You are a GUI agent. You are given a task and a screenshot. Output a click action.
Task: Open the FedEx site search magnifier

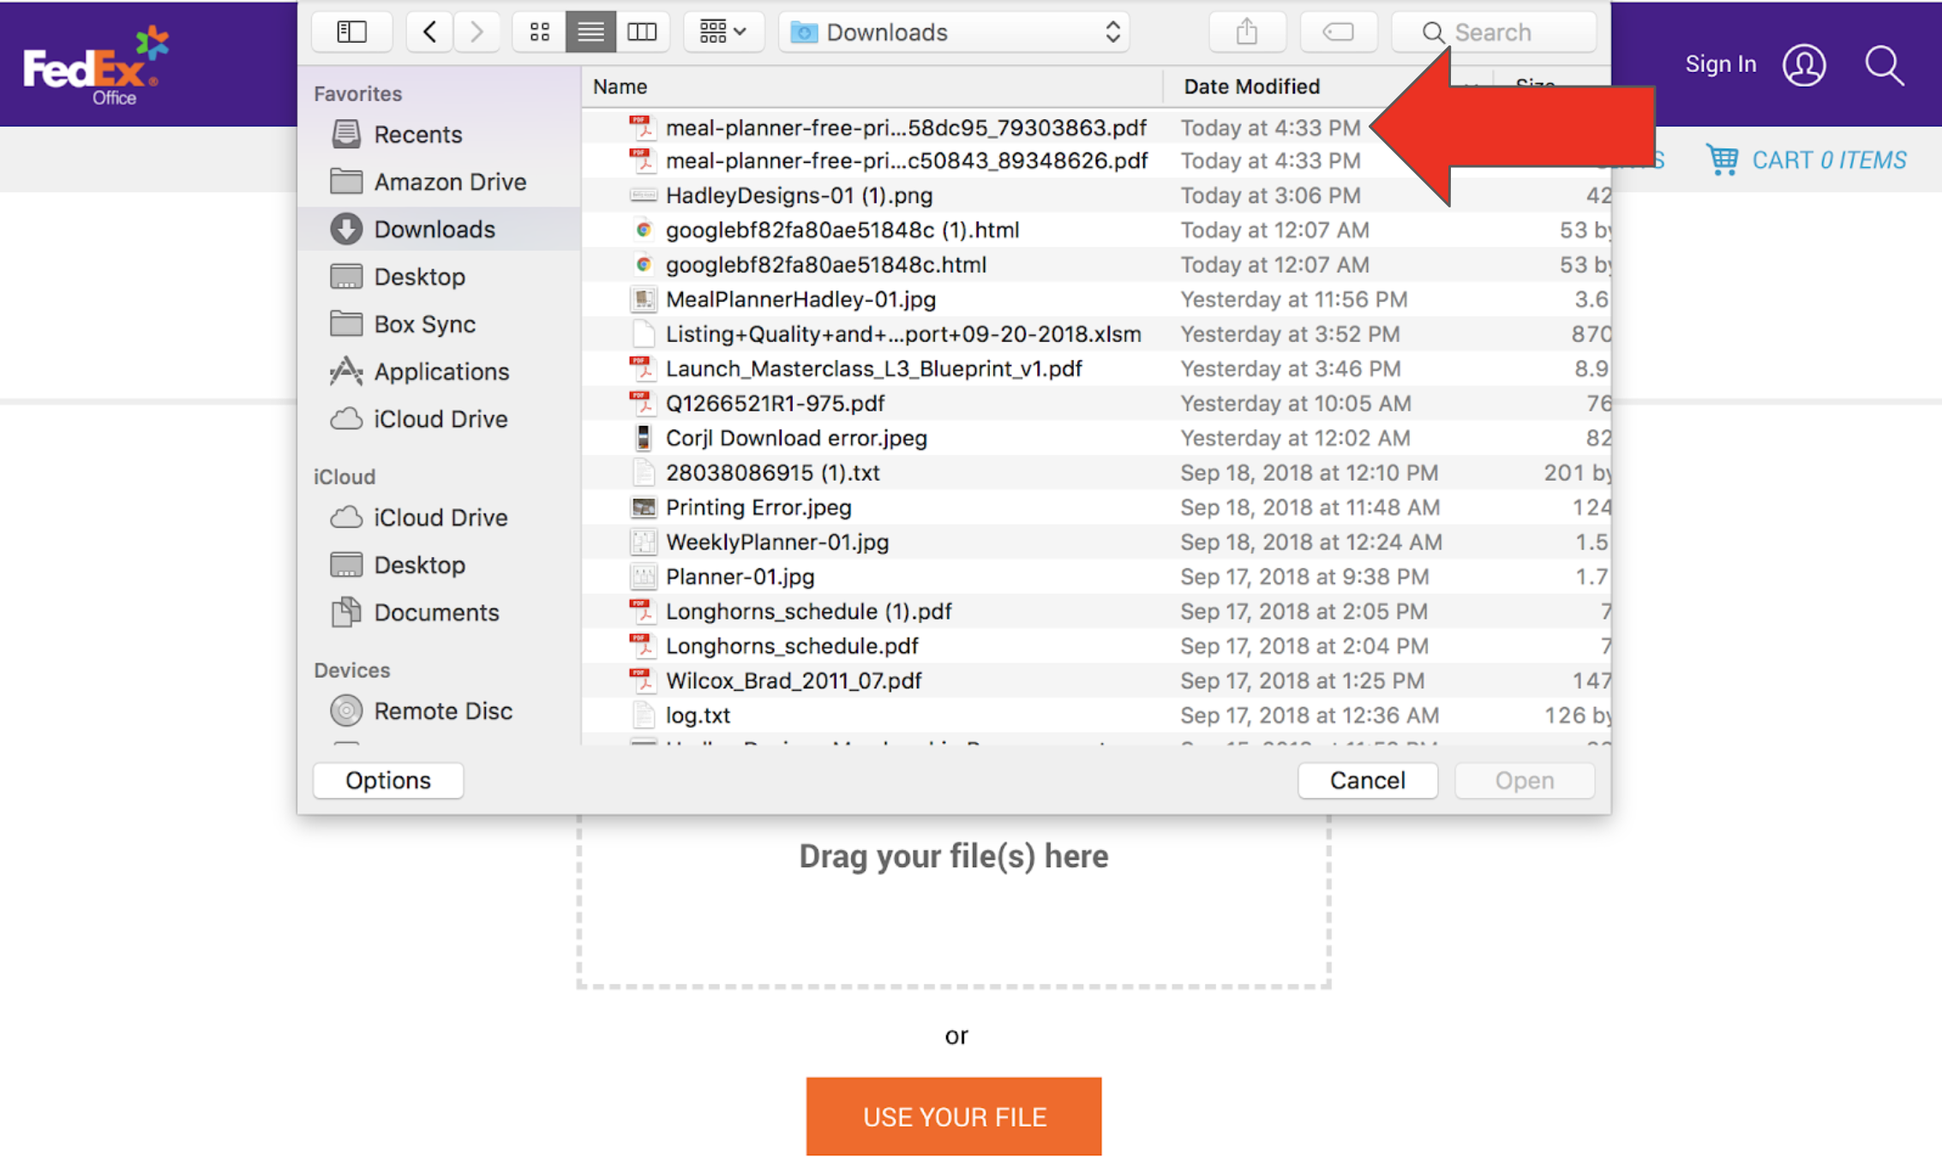click(1884, 64)
